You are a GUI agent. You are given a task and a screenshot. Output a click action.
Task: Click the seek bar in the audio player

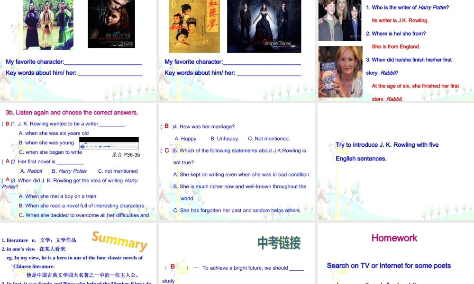point(109,143)
